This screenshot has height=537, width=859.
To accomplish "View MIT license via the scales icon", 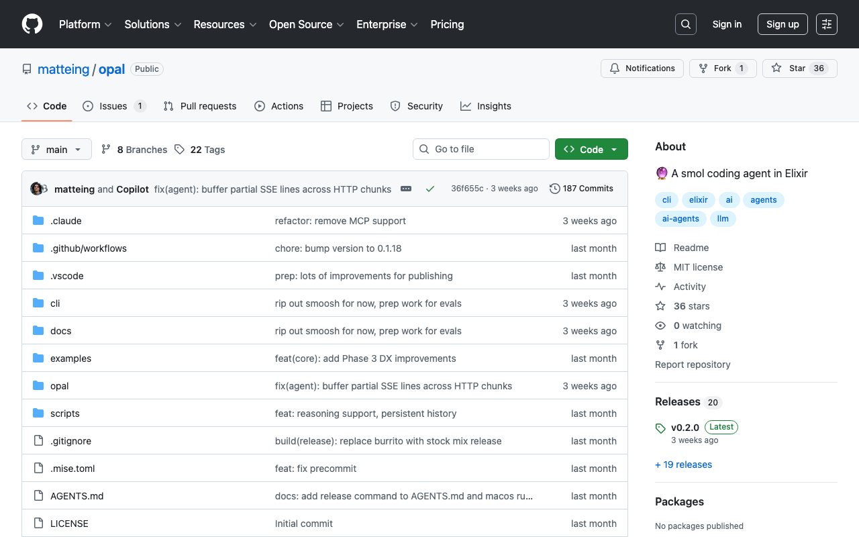I will [660, 267].
